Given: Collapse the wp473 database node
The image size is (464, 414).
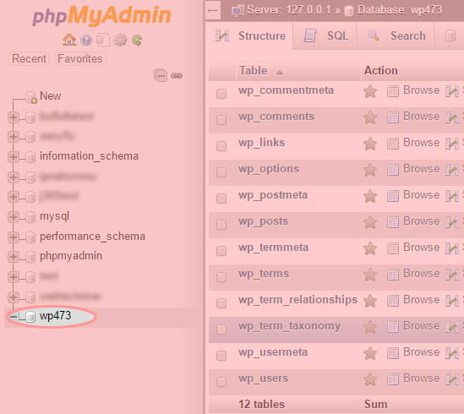Looking at the screenshot, I should coord(14,317).
